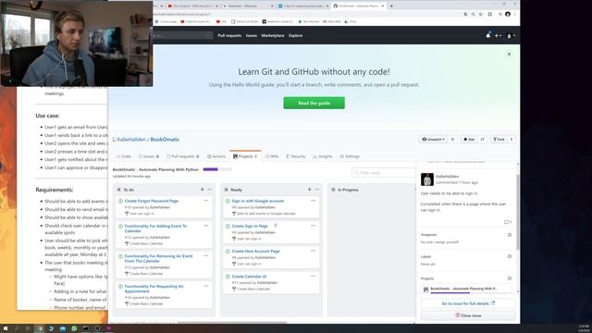
Task: Open Create Calendar UI card
Action: (249, 277)
